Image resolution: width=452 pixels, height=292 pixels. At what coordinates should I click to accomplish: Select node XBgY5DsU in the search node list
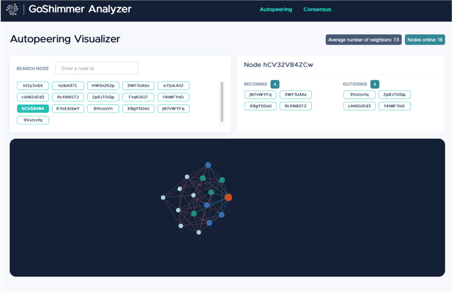tap(139, 108)
